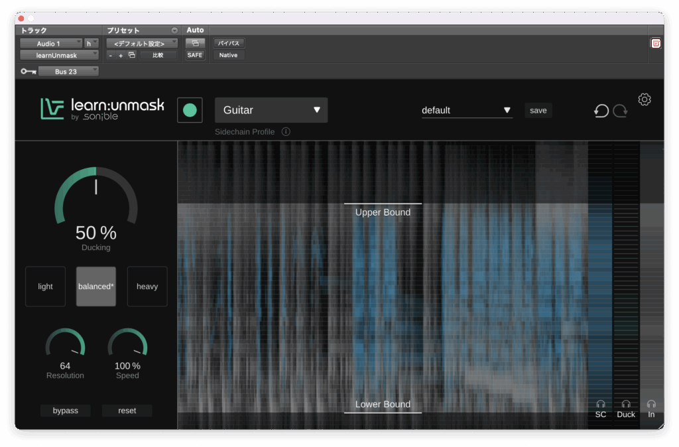
Task: Click the Sidechain Profile info icon
Action: [286, 132]
